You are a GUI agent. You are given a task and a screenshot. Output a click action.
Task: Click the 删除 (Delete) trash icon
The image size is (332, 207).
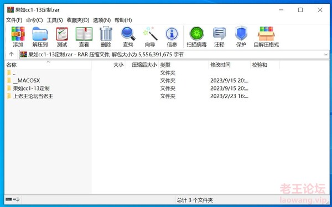coord(106,33)
